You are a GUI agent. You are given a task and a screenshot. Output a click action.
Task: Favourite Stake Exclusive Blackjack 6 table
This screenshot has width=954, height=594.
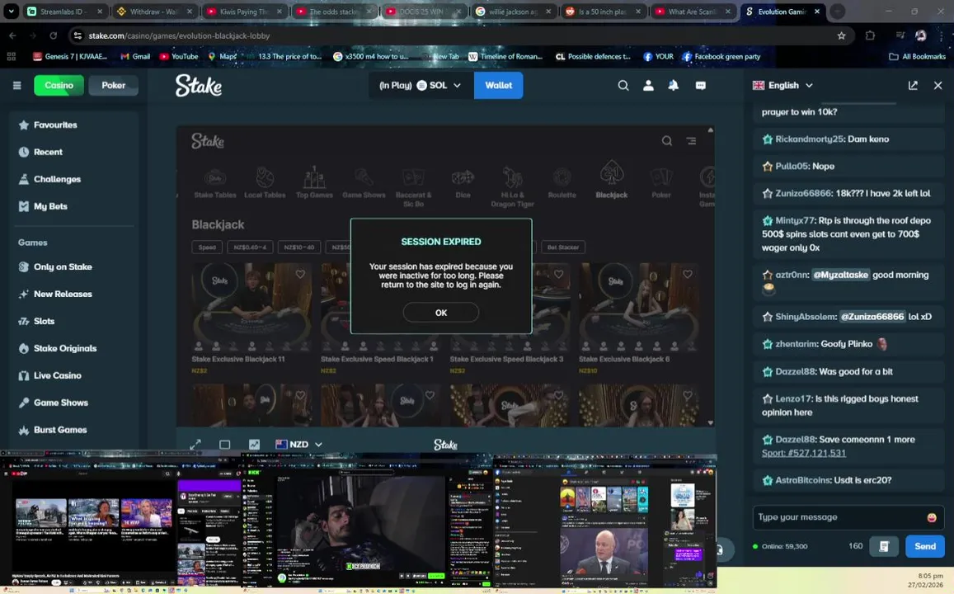pyautogui.click(x=688, y=275)
